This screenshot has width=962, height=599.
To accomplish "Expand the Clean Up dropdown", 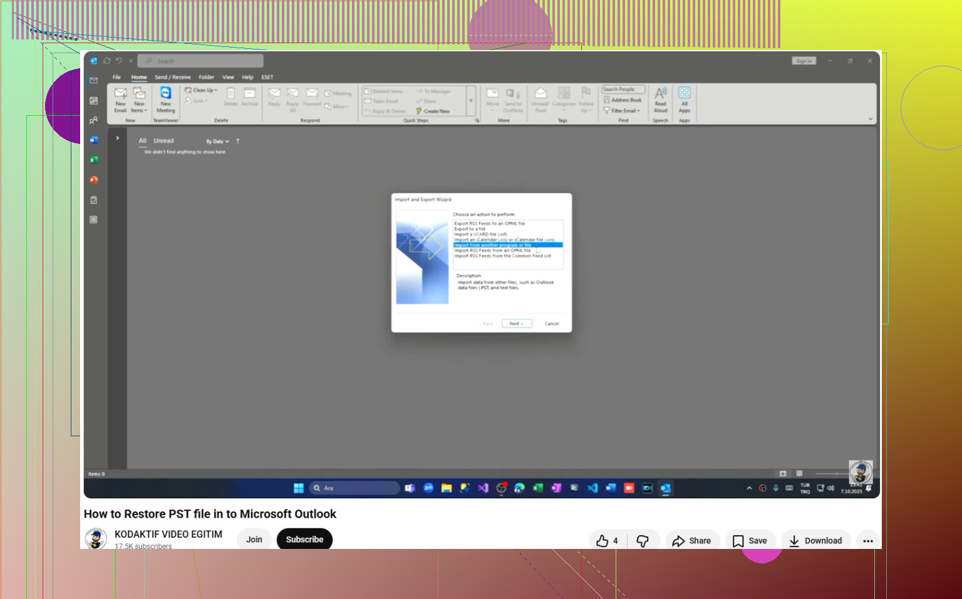I will coord(201,90).
